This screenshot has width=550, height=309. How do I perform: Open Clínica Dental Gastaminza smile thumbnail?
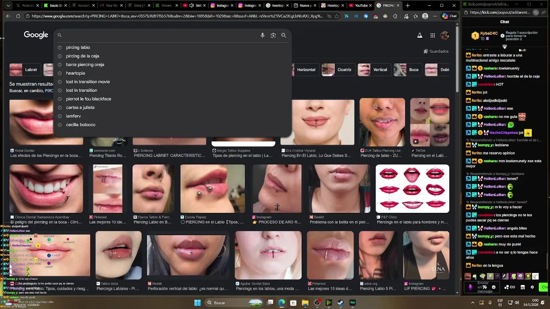46,189
